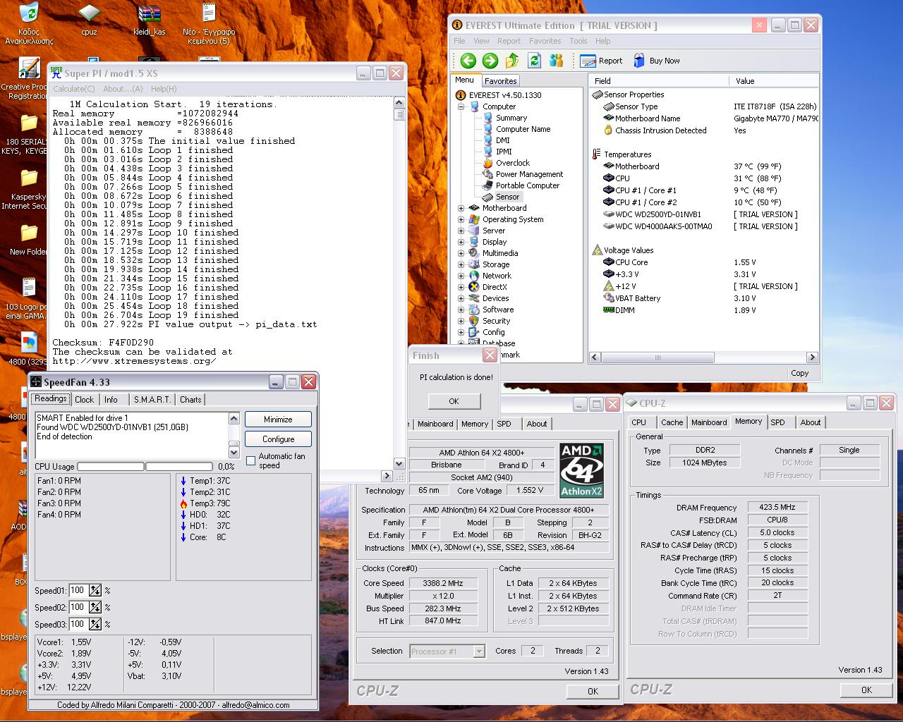Click Super PI title bar icon
The height and width of the screenshot is (722, 903).
(56, 73)
